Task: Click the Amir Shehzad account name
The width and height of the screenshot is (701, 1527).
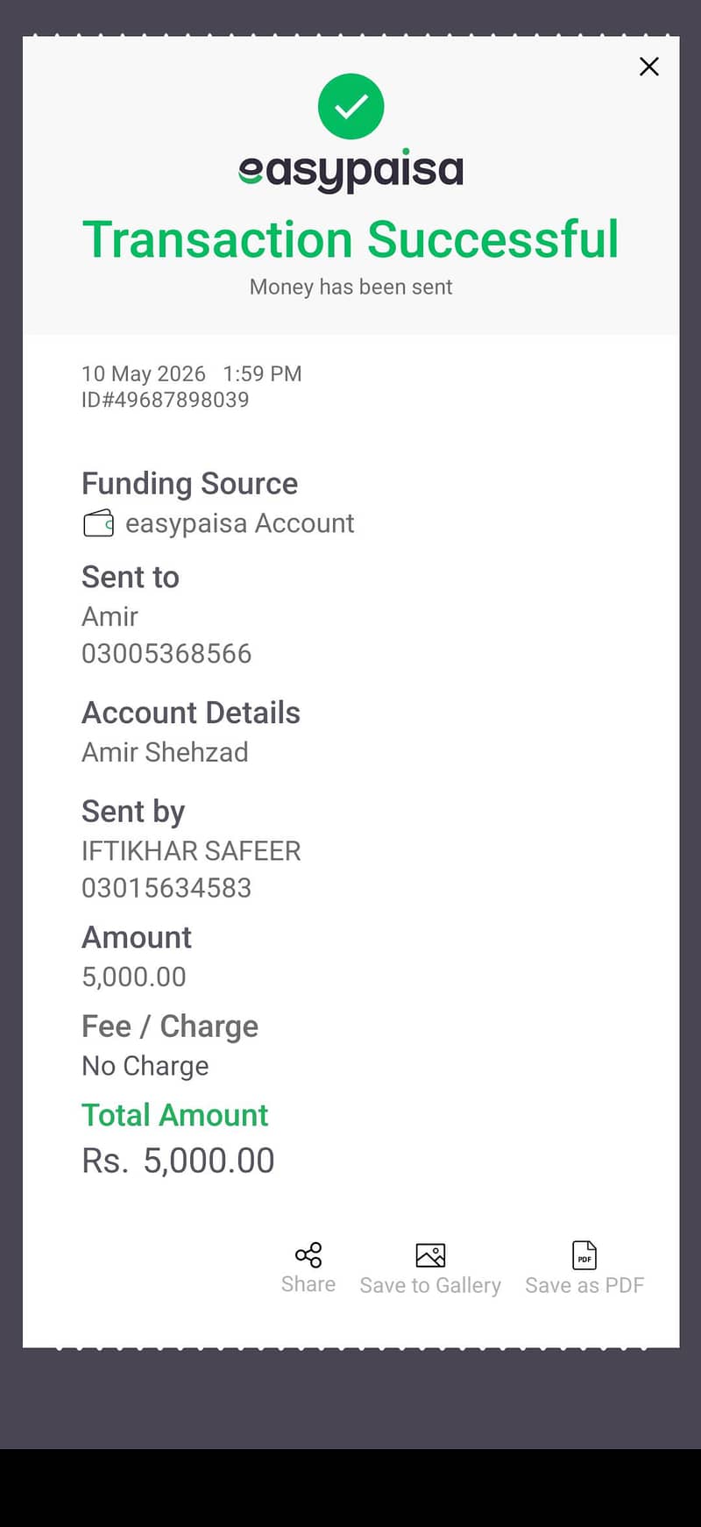Action: (165, 752)
